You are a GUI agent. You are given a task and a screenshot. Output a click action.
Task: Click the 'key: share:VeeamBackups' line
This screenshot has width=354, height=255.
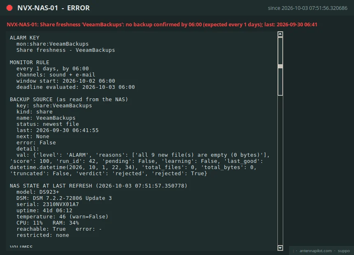click(x=54, y=106)
